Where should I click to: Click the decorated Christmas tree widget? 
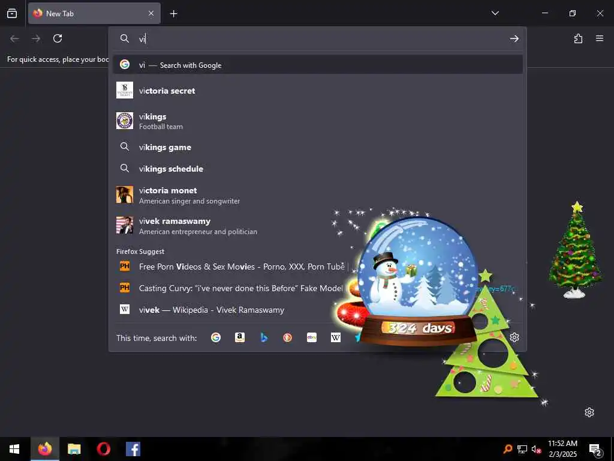click(576, 250)
